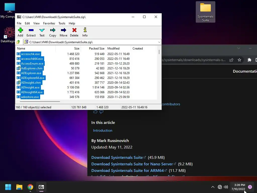Open File Explorer from the taskbar
The height and width of the screenshot is (193, 257).
click(x=19, y=187)
